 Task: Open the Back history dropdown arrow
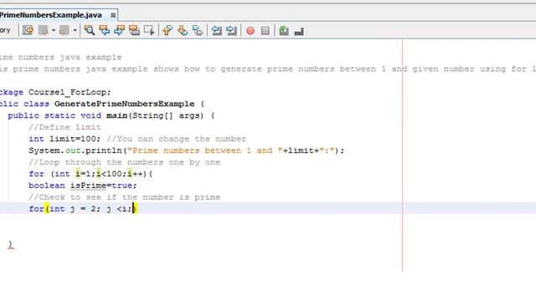coord(54,30)
